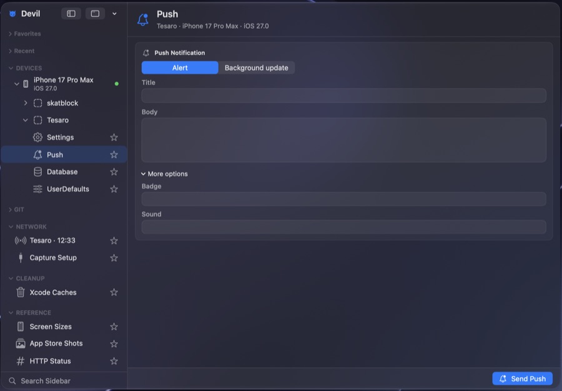Click the Tesaro app icon
Viewport: 562px width, 391px height.
(x=37, y=120)
